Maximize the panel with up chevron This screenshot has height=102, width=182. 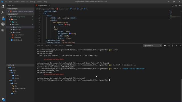(176, 46)
